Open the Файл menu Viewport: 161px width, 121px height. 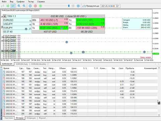point(4,2)
